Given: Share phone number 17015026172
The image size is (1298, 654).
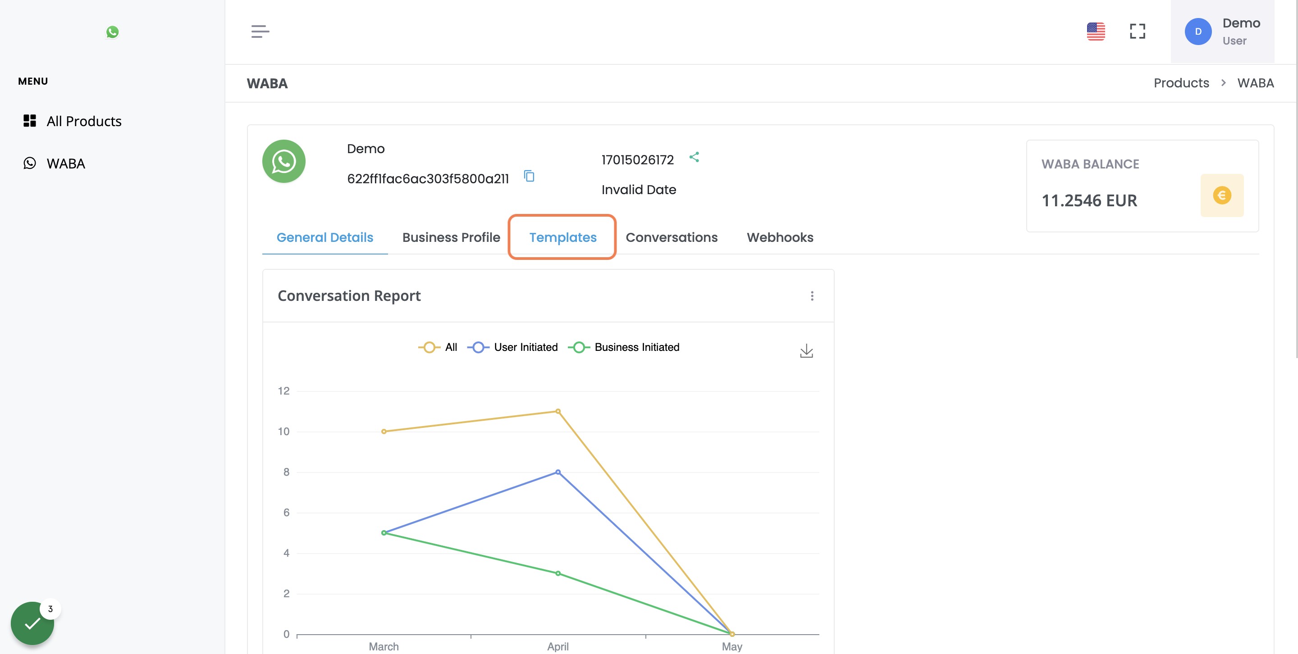Looking at the screenshot, I should click(x=694, y=157).
